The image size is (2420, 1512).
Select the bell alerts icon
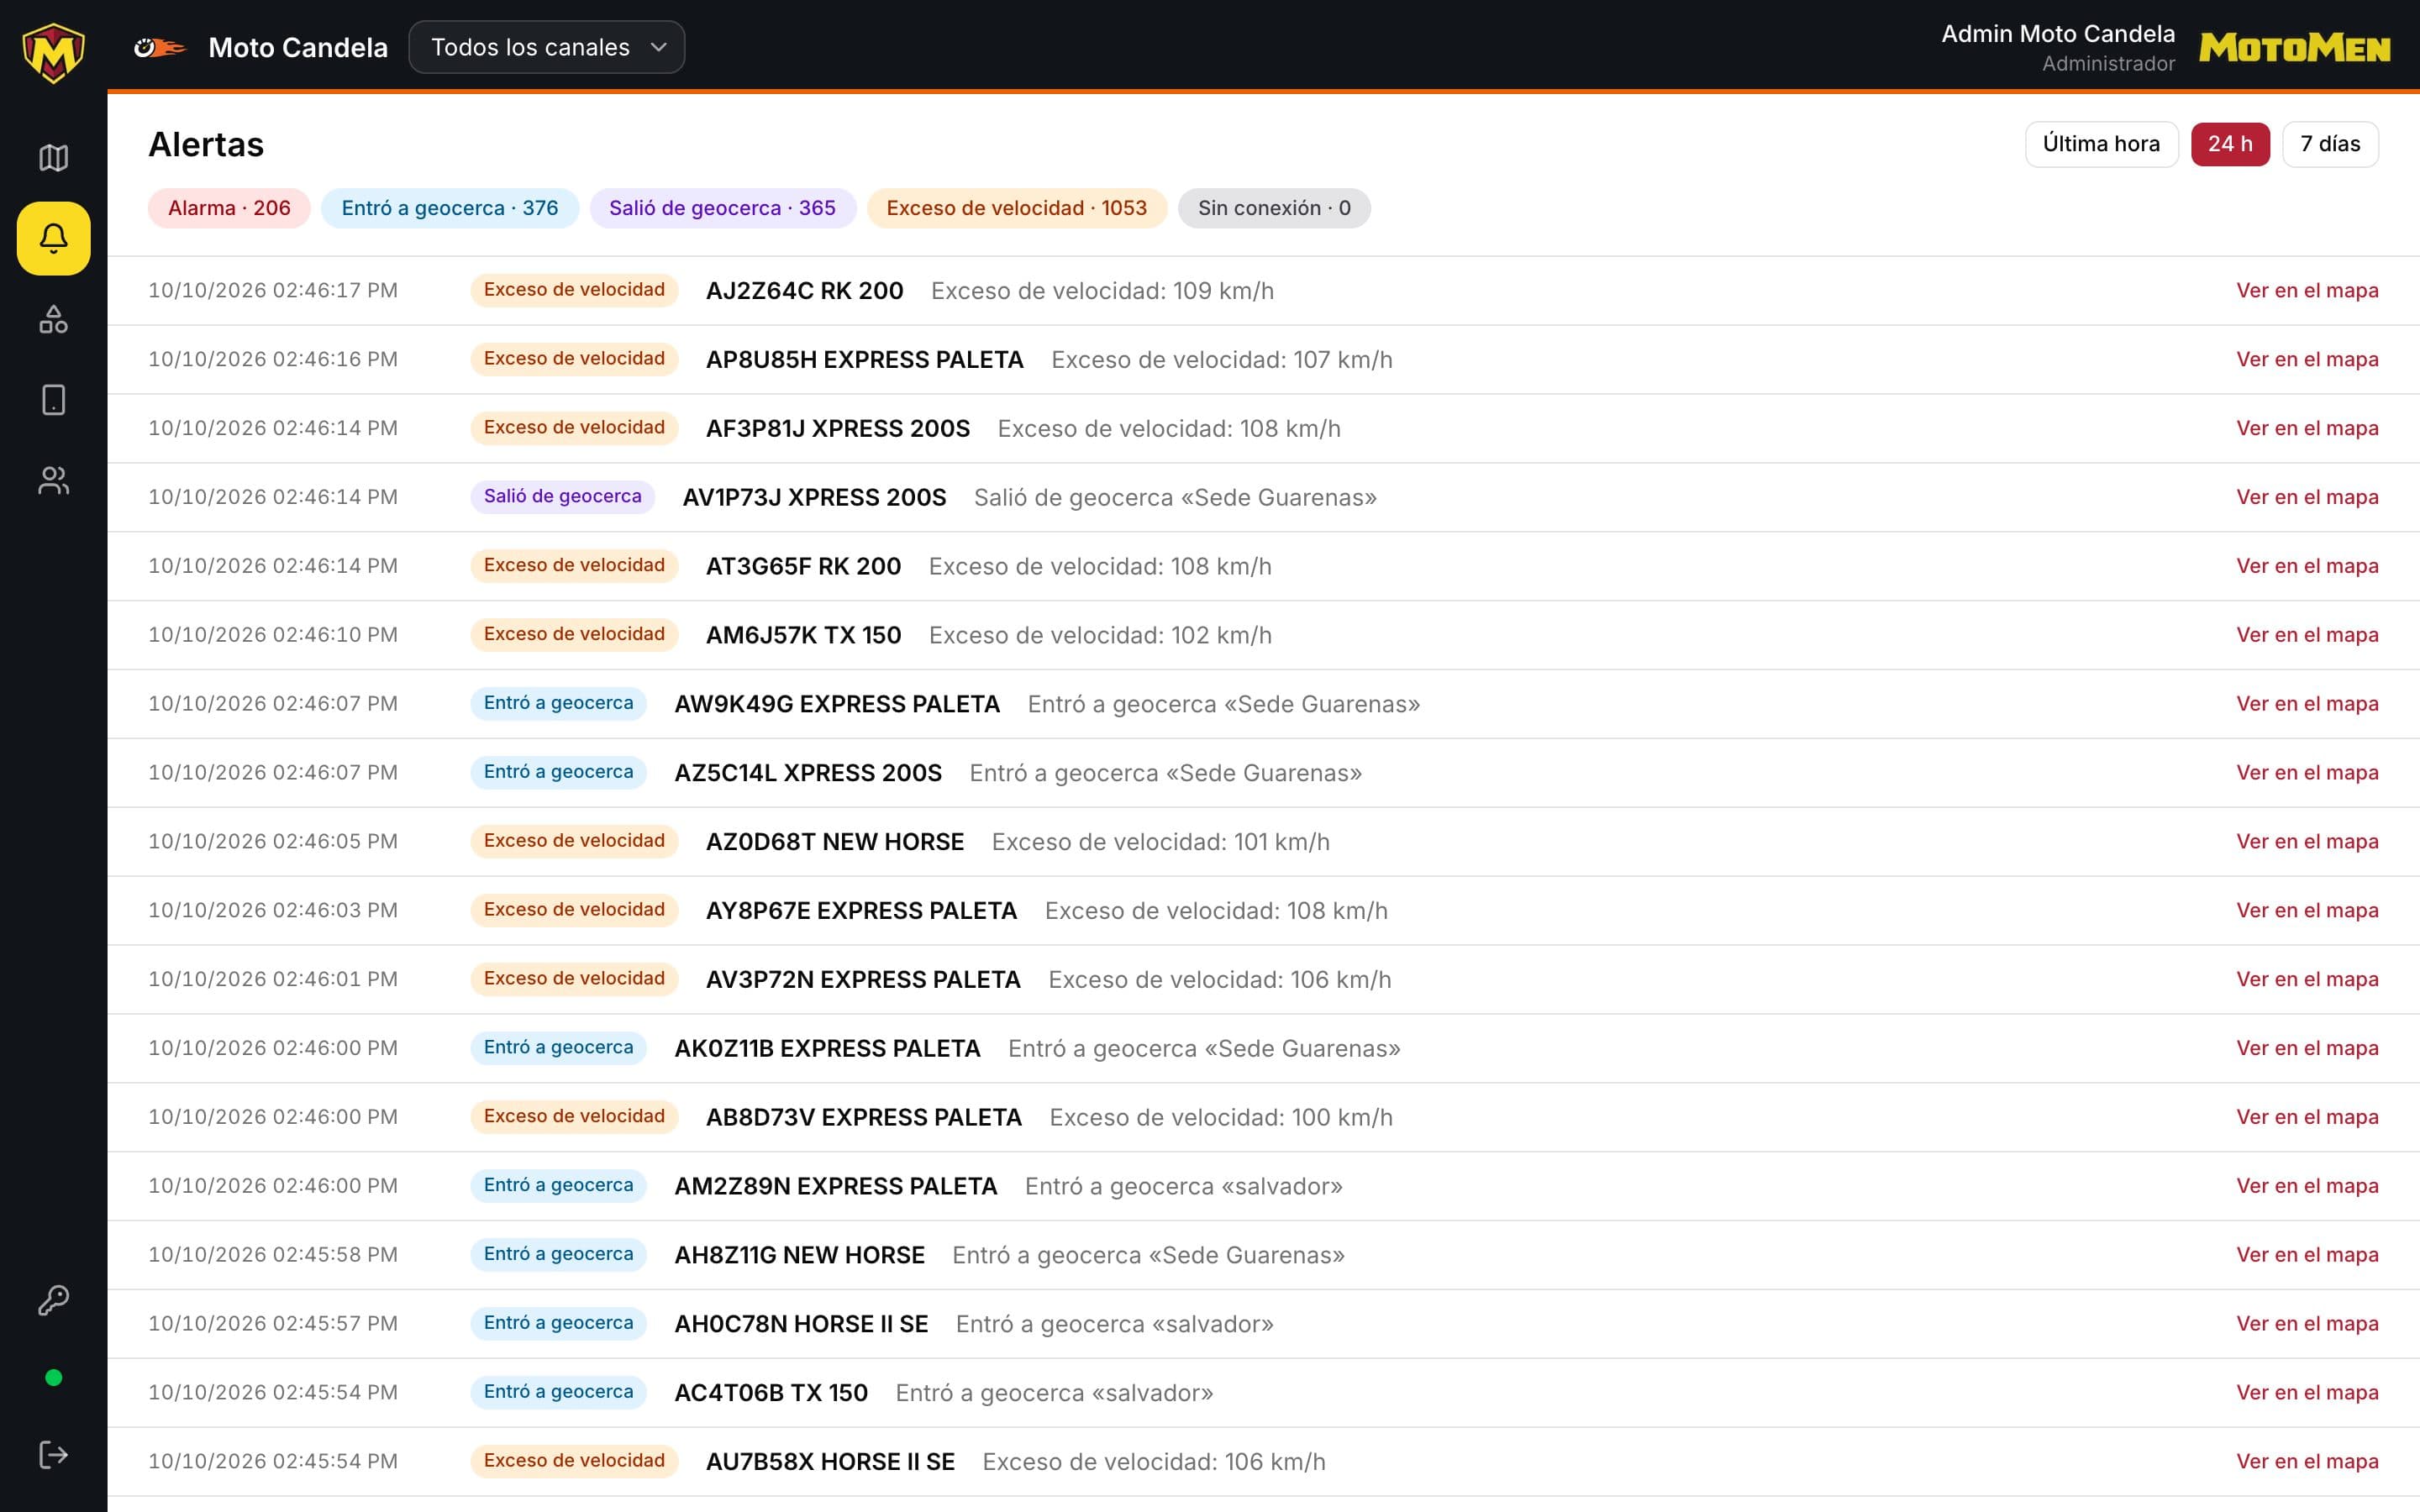coord(53,239)
